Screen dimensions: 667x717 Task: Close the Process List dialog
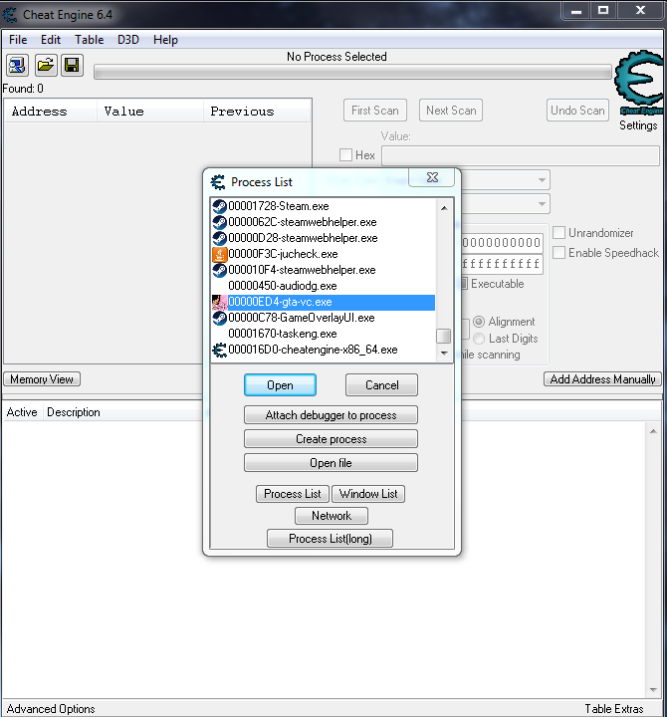tap(432, 177)
